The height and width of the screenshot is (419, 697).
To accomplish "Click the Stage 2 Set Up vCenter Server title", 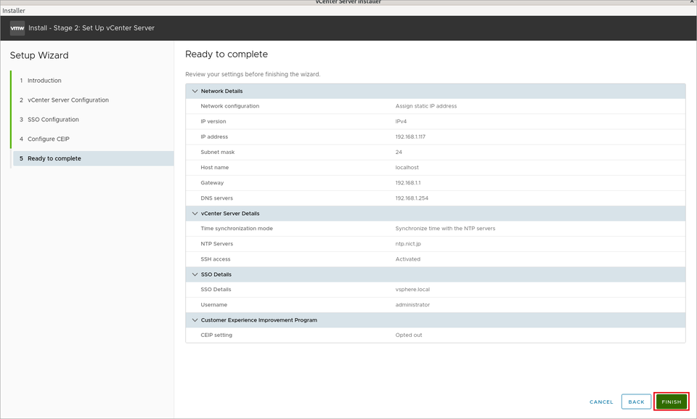I will 91,28.
